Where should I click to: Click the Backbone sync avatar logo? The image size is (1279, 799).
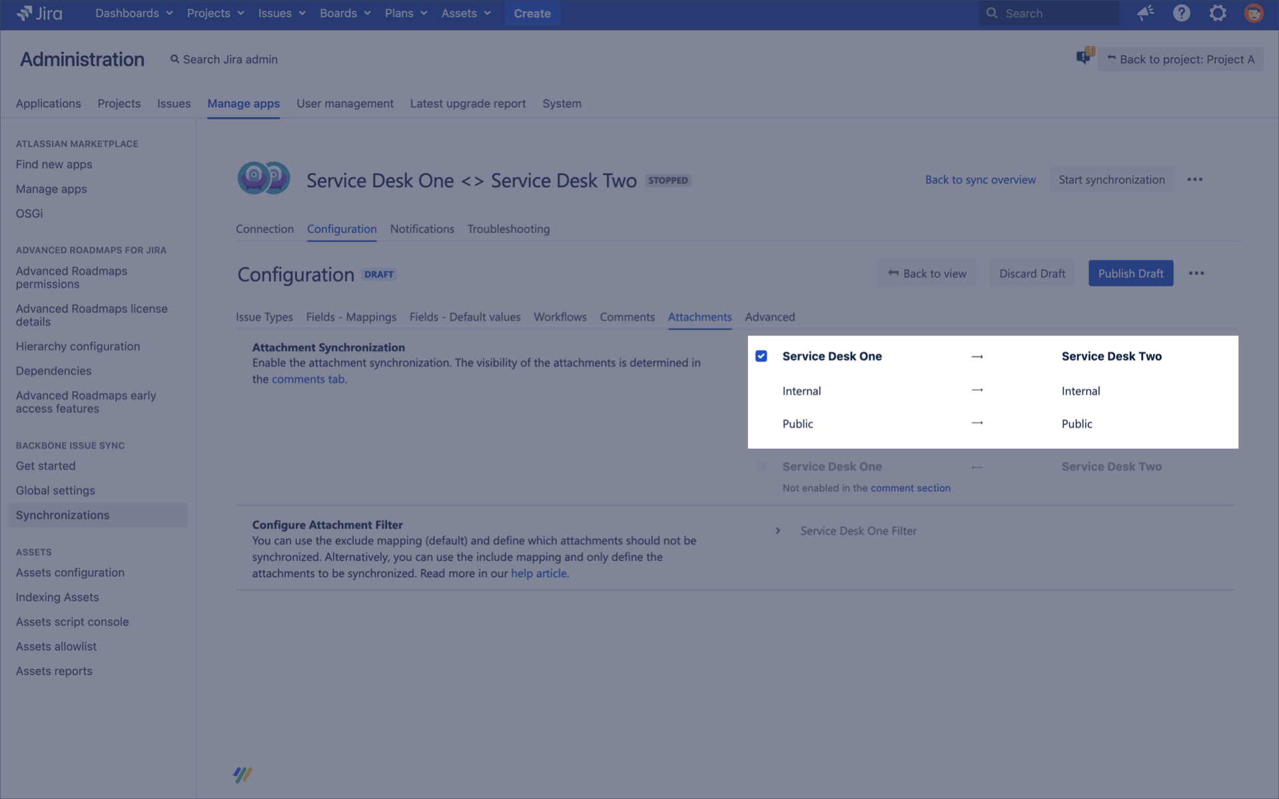pyautogui.click(x=264, y=178)
